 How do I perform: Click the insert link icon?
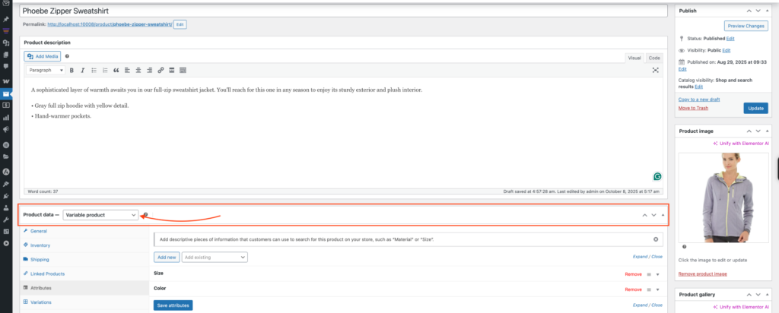click(x=161, y=70)
